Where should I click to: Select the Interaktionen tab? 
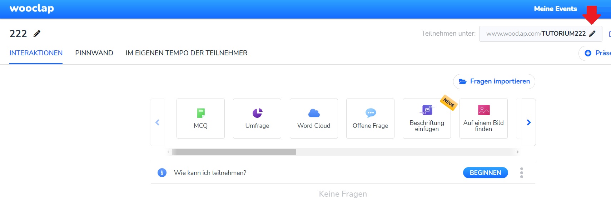click(x=36, y=53)
